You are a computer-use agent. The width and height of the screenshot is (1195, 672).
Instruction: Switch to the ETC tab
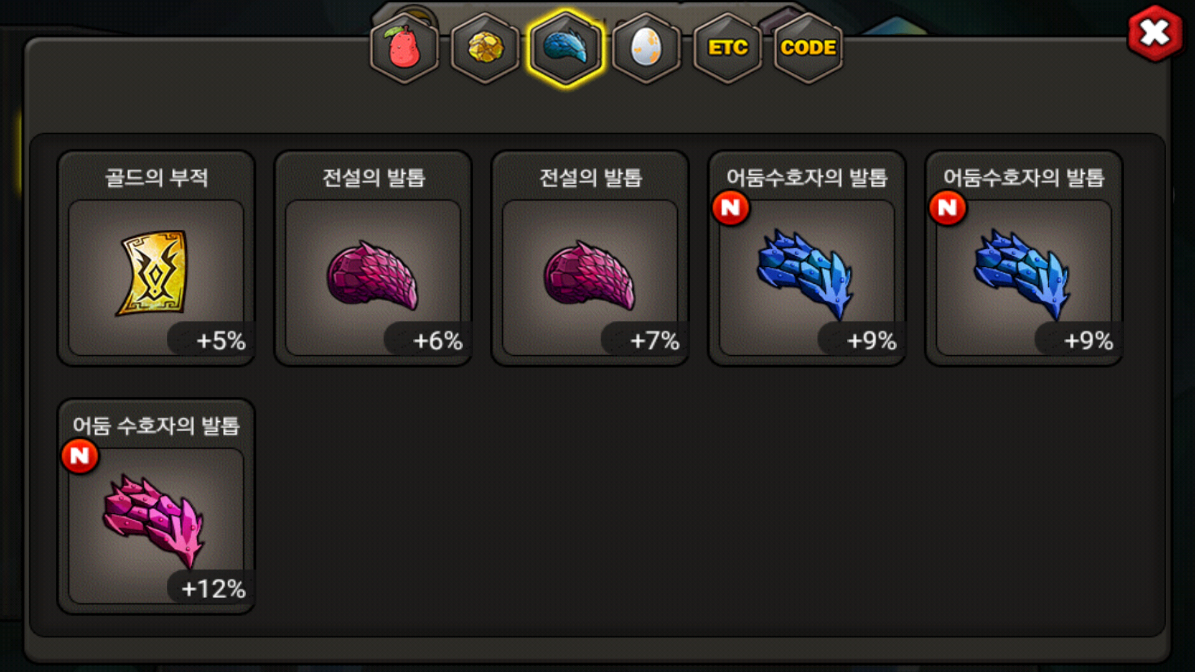click(727, 48)
